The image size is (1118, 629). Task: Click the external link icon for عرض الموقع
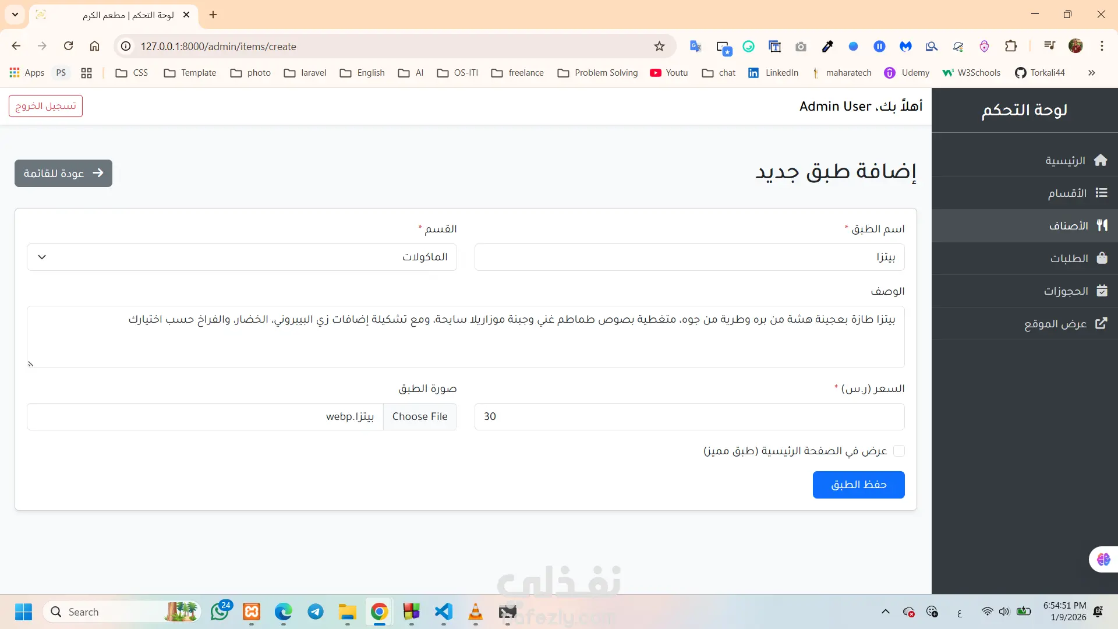pyautogui.click(x=1101, y=323)
